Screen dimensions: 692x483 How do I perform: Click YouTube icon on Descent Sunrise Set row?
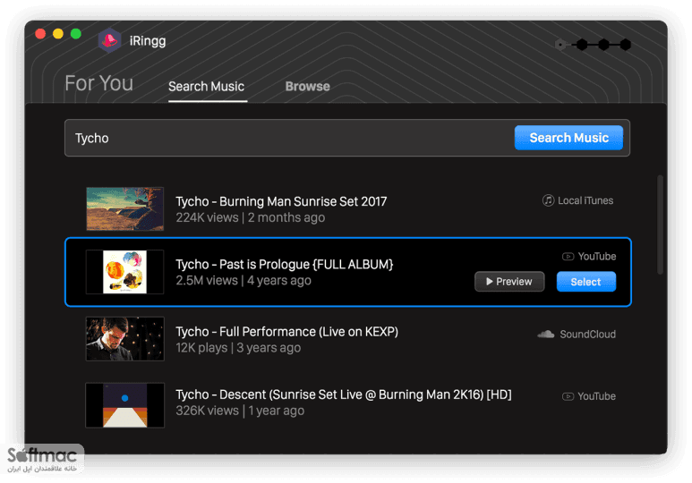pyautogui.click(x=568, y=396)
